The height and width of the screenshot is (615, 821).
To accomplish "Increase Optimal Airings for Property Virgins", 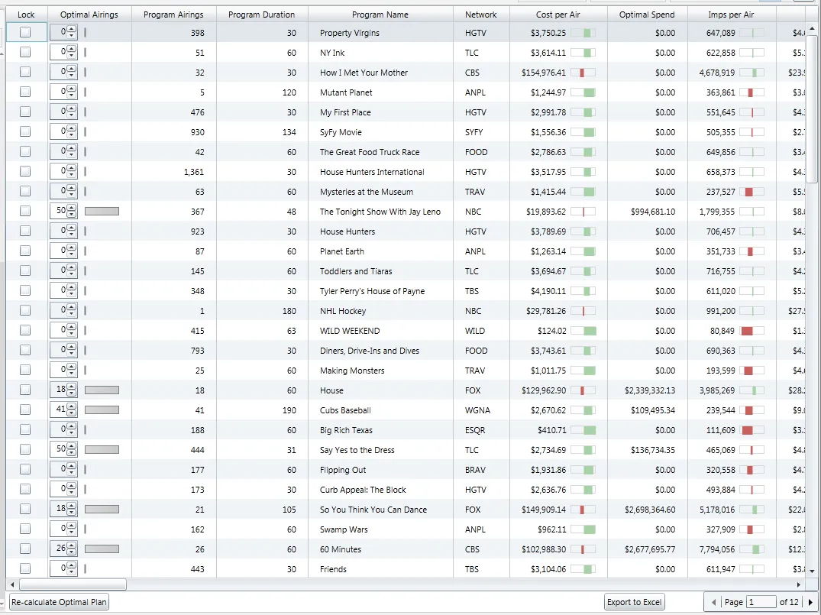I will (72, 29).
